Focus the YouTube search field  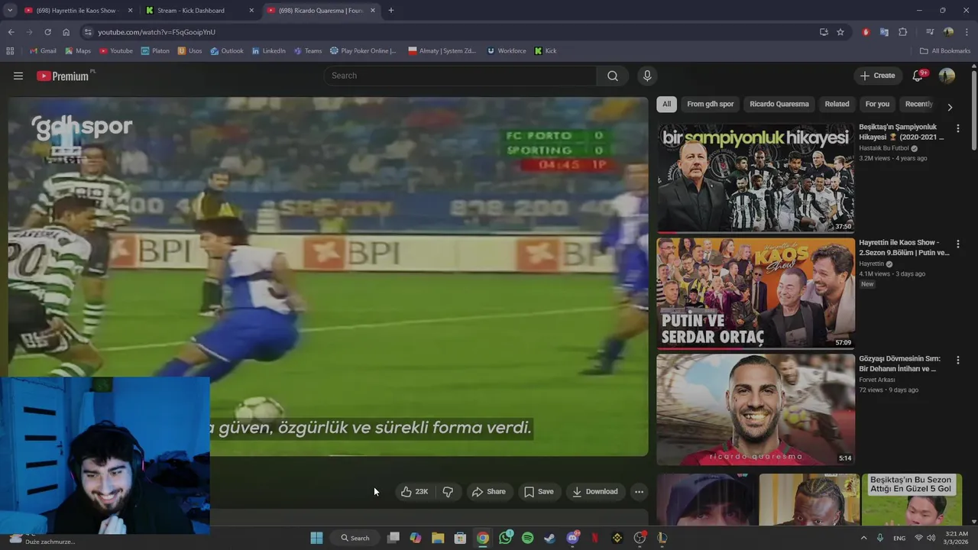tap(460, 76)
